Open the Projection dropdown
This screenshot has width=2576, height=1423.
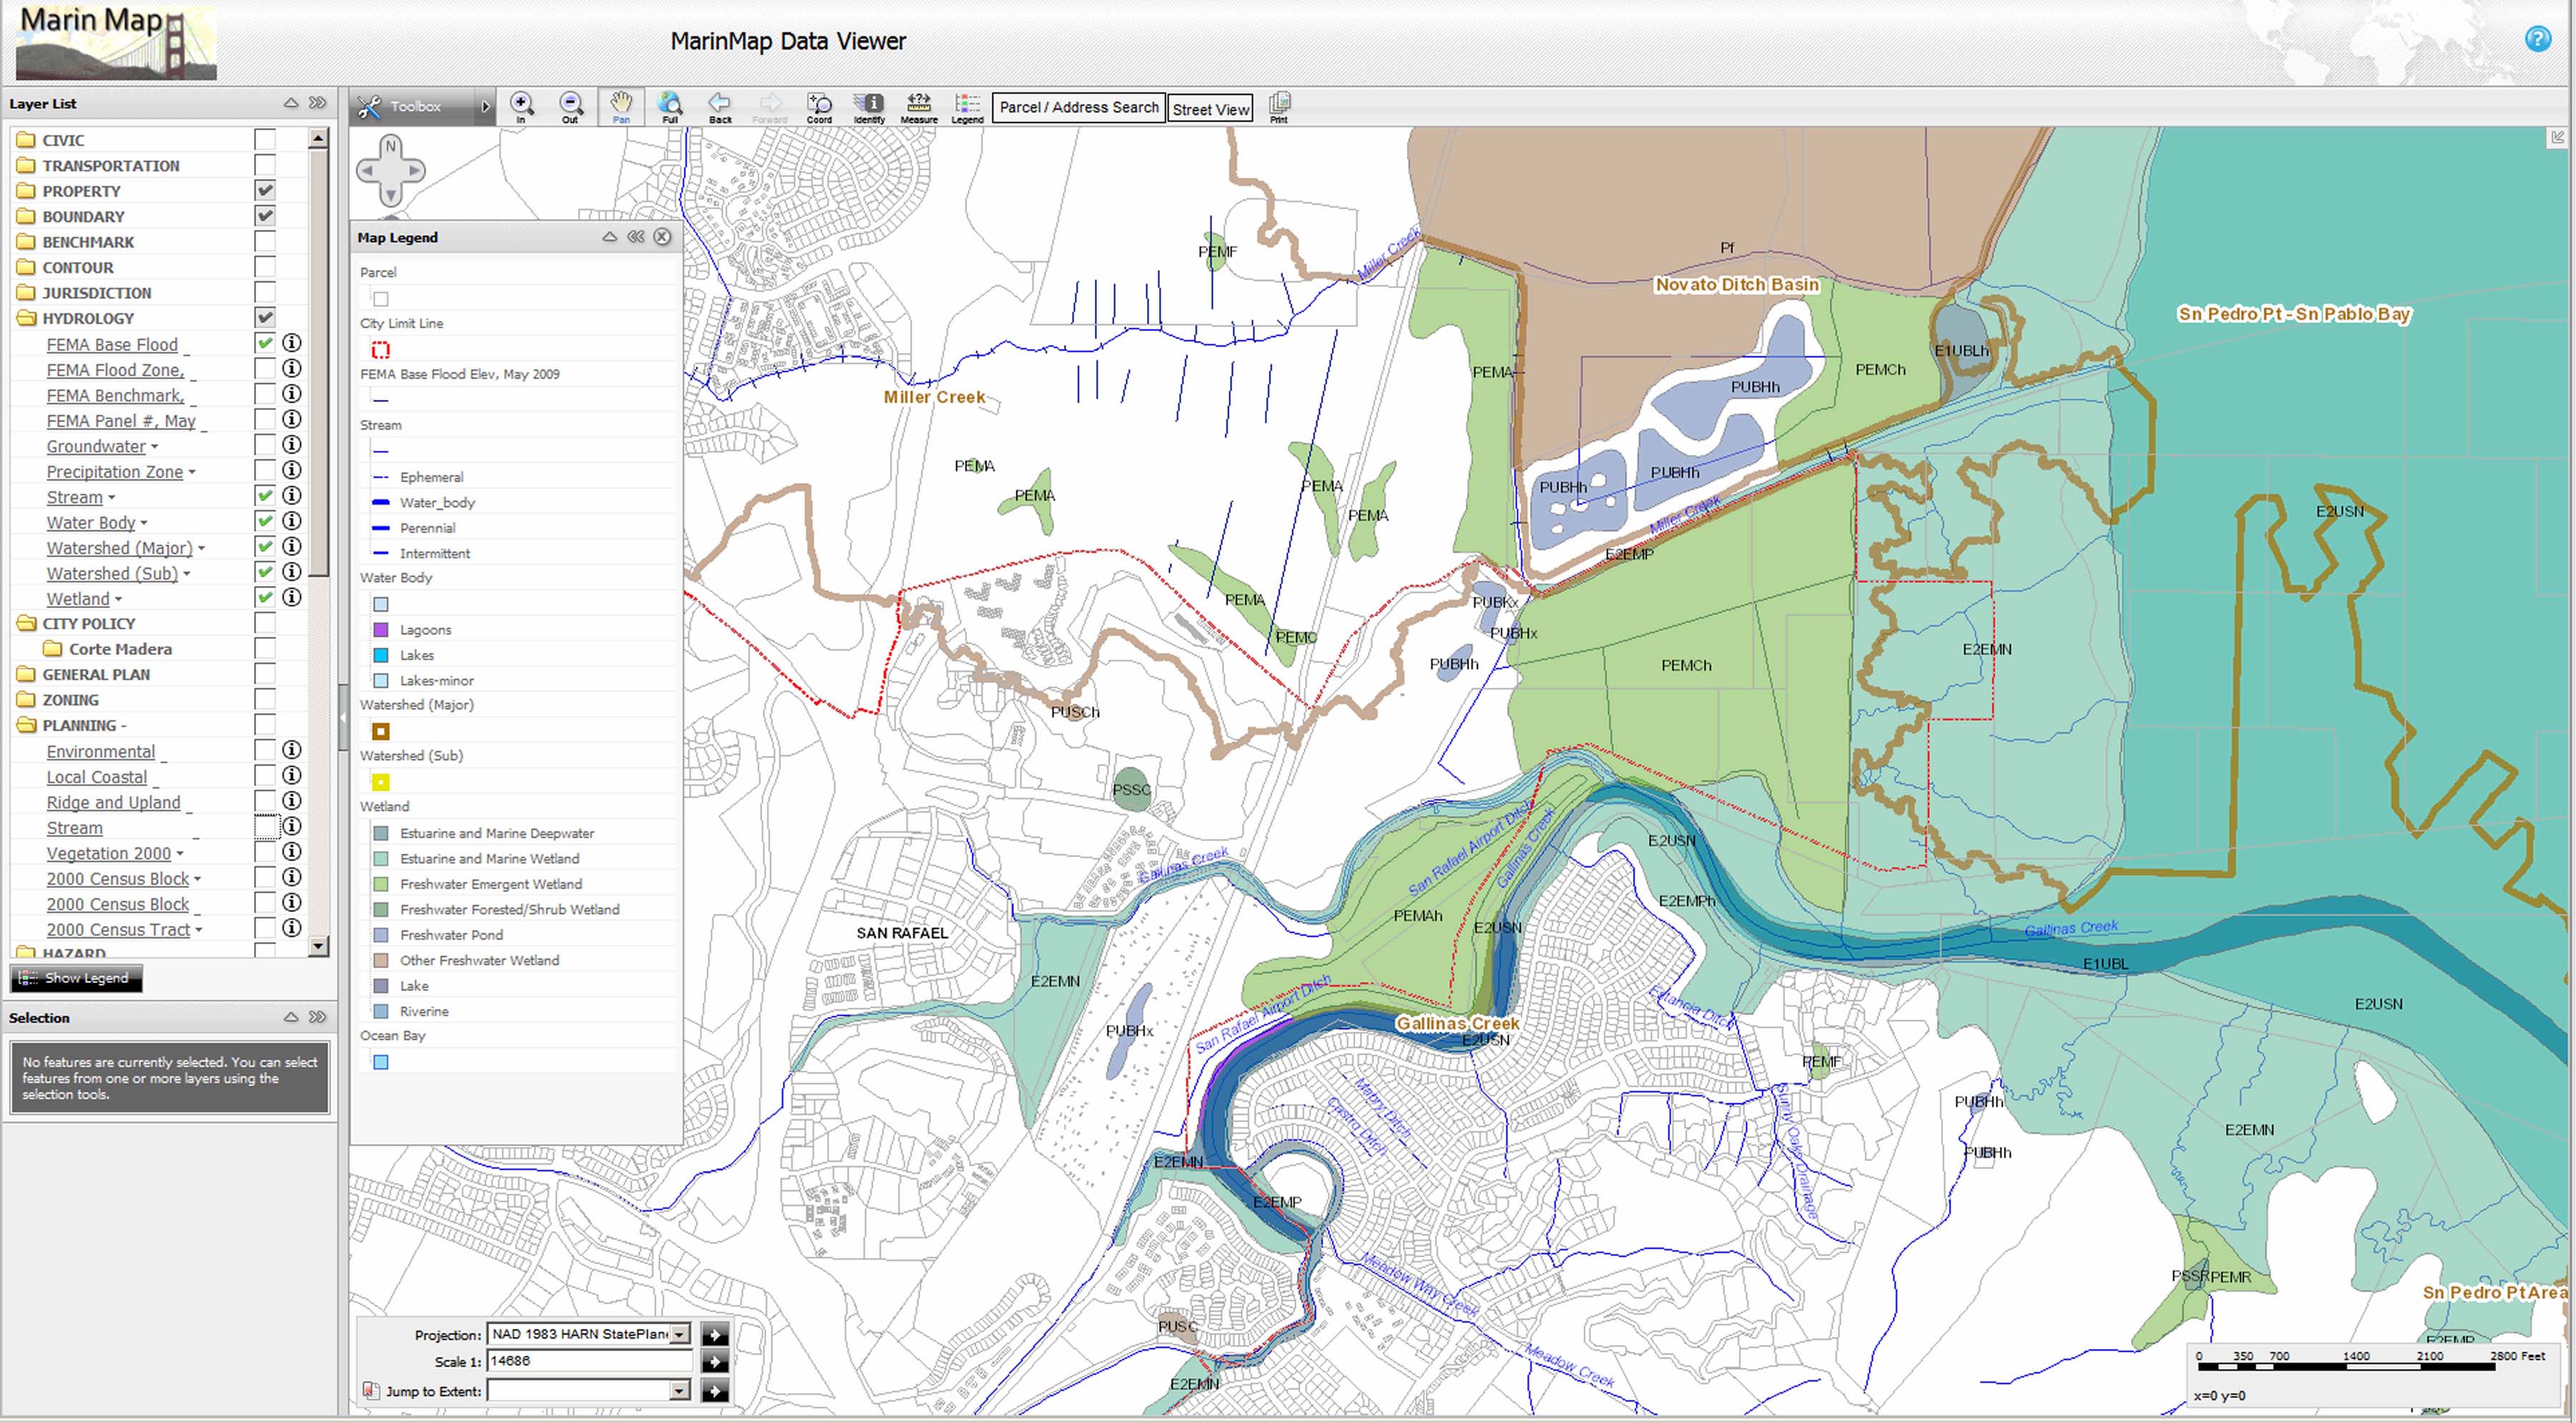[x=680, y=1334]
